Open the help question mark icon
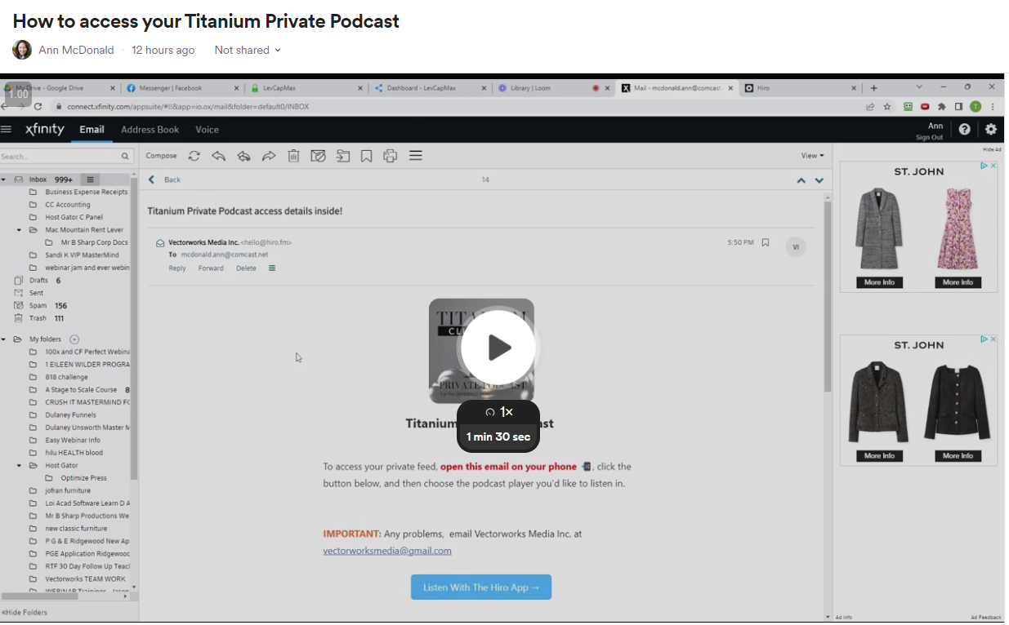This screenshot has height=625, width=1009. [965, 129]
